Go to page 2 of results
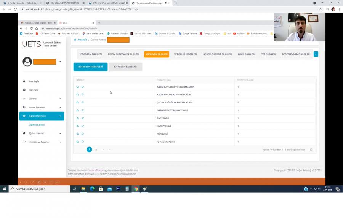 pyautogui.click(x=96, y=150)
